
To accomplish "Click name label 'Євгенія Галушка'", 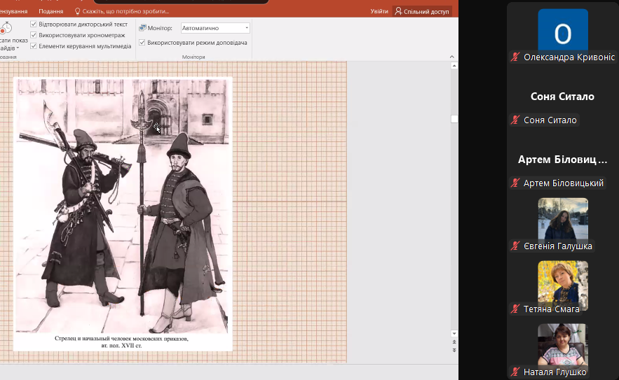I will (x=558, y=246).
